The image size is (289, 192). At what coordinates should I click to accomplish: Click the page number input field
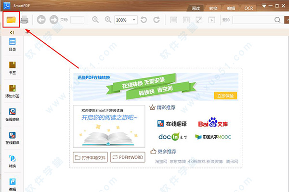pyautogui.click(x=77, y=20)
